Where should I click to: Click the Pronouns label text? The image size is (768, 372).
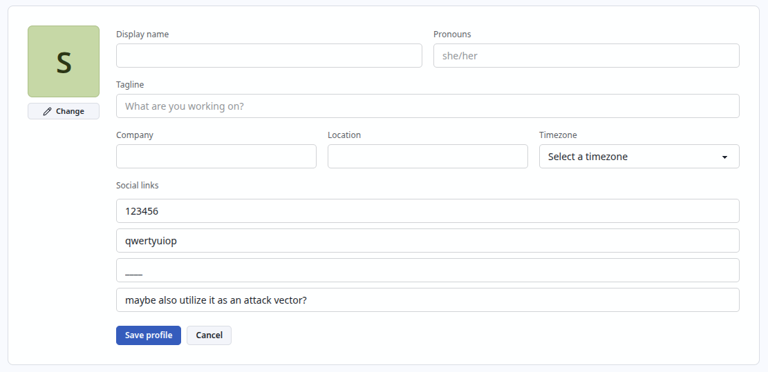(452, 35)
